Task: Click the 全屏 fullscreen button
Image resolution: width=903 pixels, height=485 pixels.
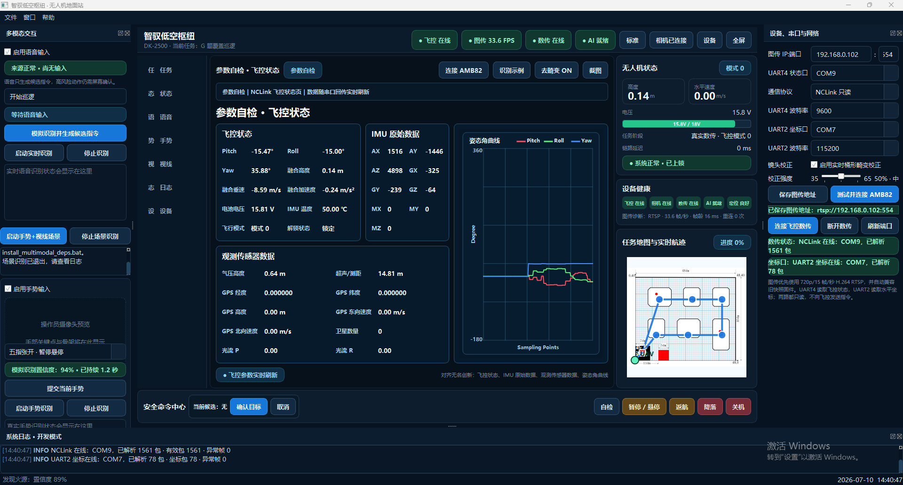Action: coord(739,40)
